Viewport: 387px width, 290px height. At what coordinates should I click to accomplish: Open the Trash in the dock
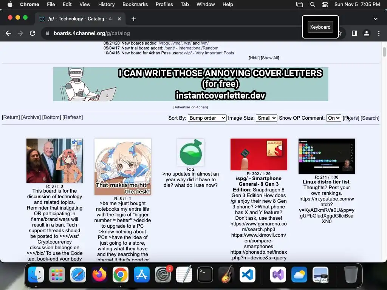(351, 275)
